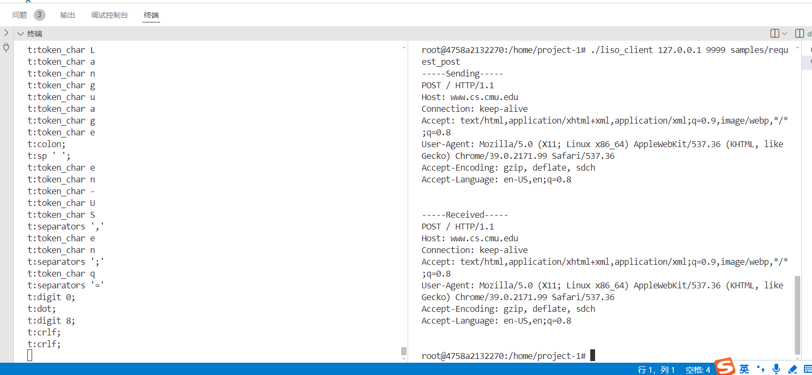Click the split terminal icon
The height and width of the screenshot is (375, 812).
coord(775,33)
